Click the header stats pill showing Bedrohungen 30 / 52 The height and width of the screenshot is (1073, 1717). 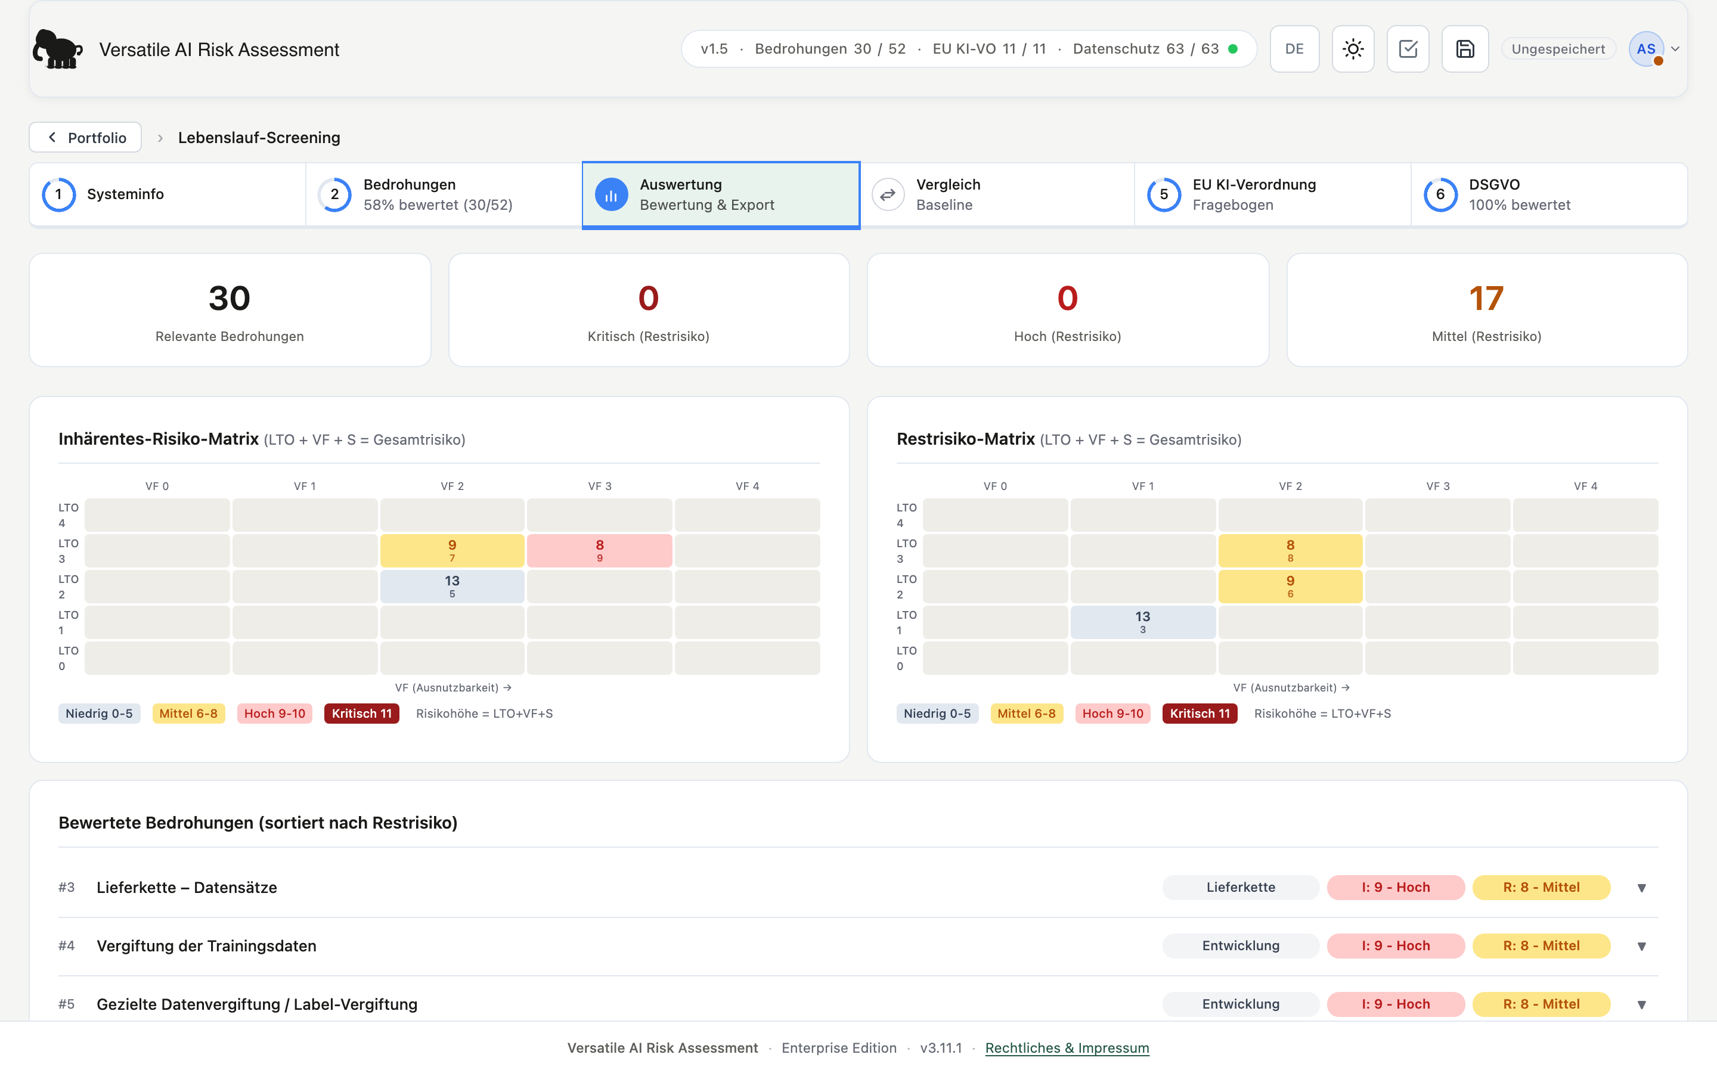coord(968,49)
